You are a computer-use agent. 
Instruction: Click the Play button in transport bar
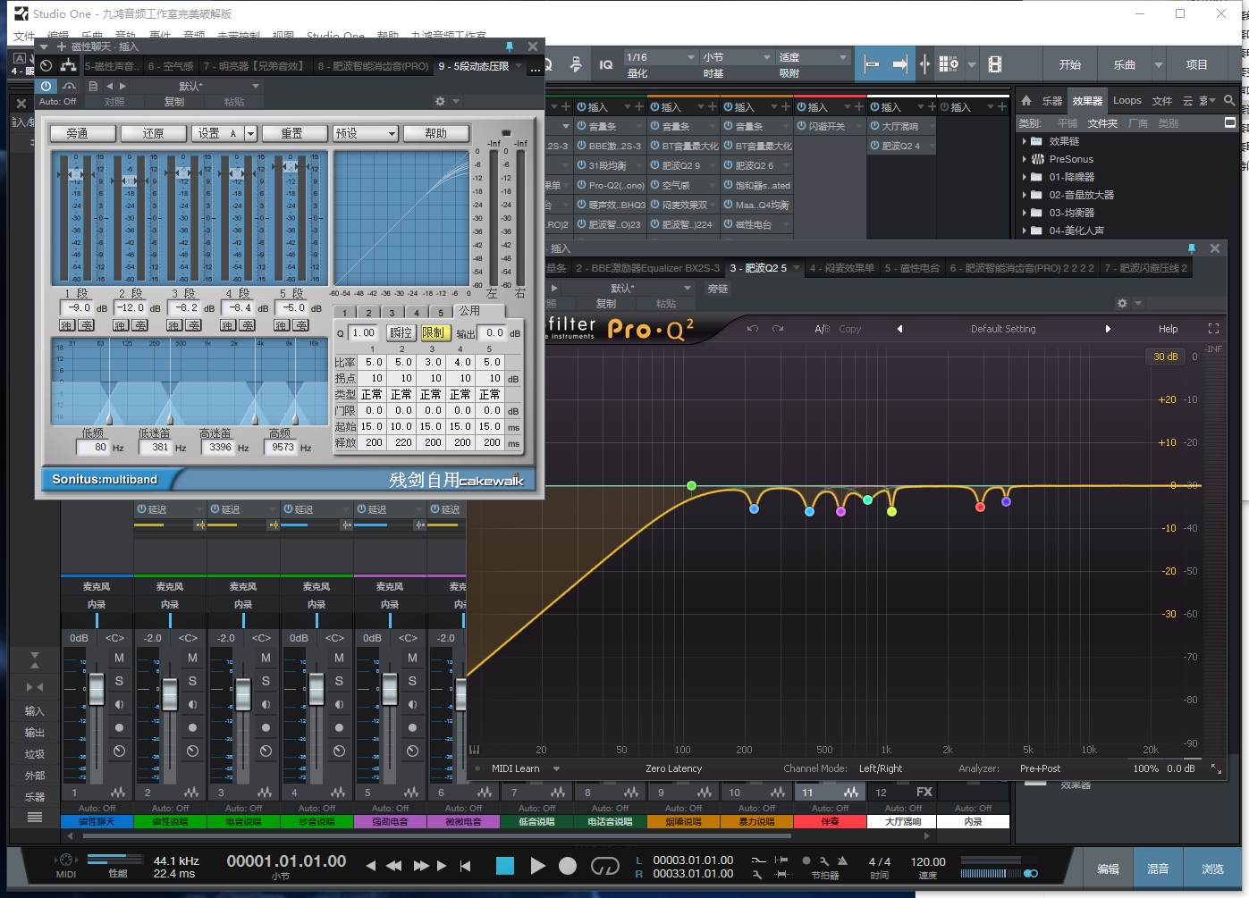click(537, 866)
